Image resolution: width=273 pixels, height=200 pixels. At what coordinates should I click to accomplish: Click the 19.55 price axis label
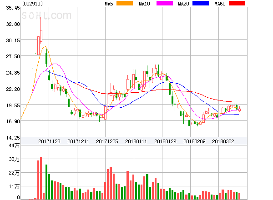point(13,105)
